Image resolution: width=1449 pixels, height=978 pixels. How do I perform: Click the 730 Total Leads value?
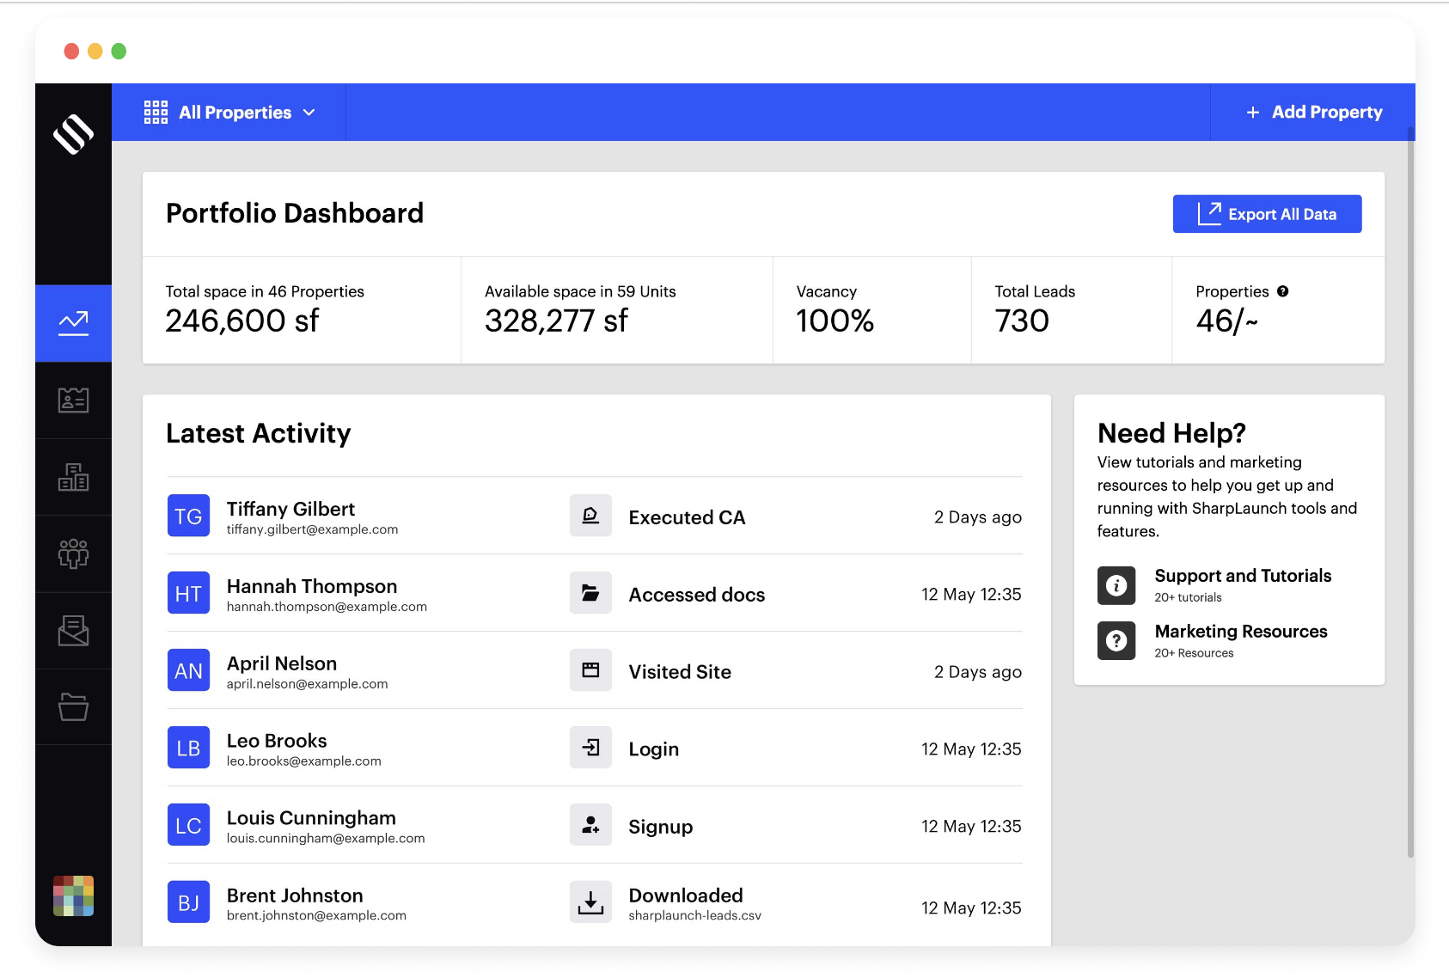tap(1022, 321)
